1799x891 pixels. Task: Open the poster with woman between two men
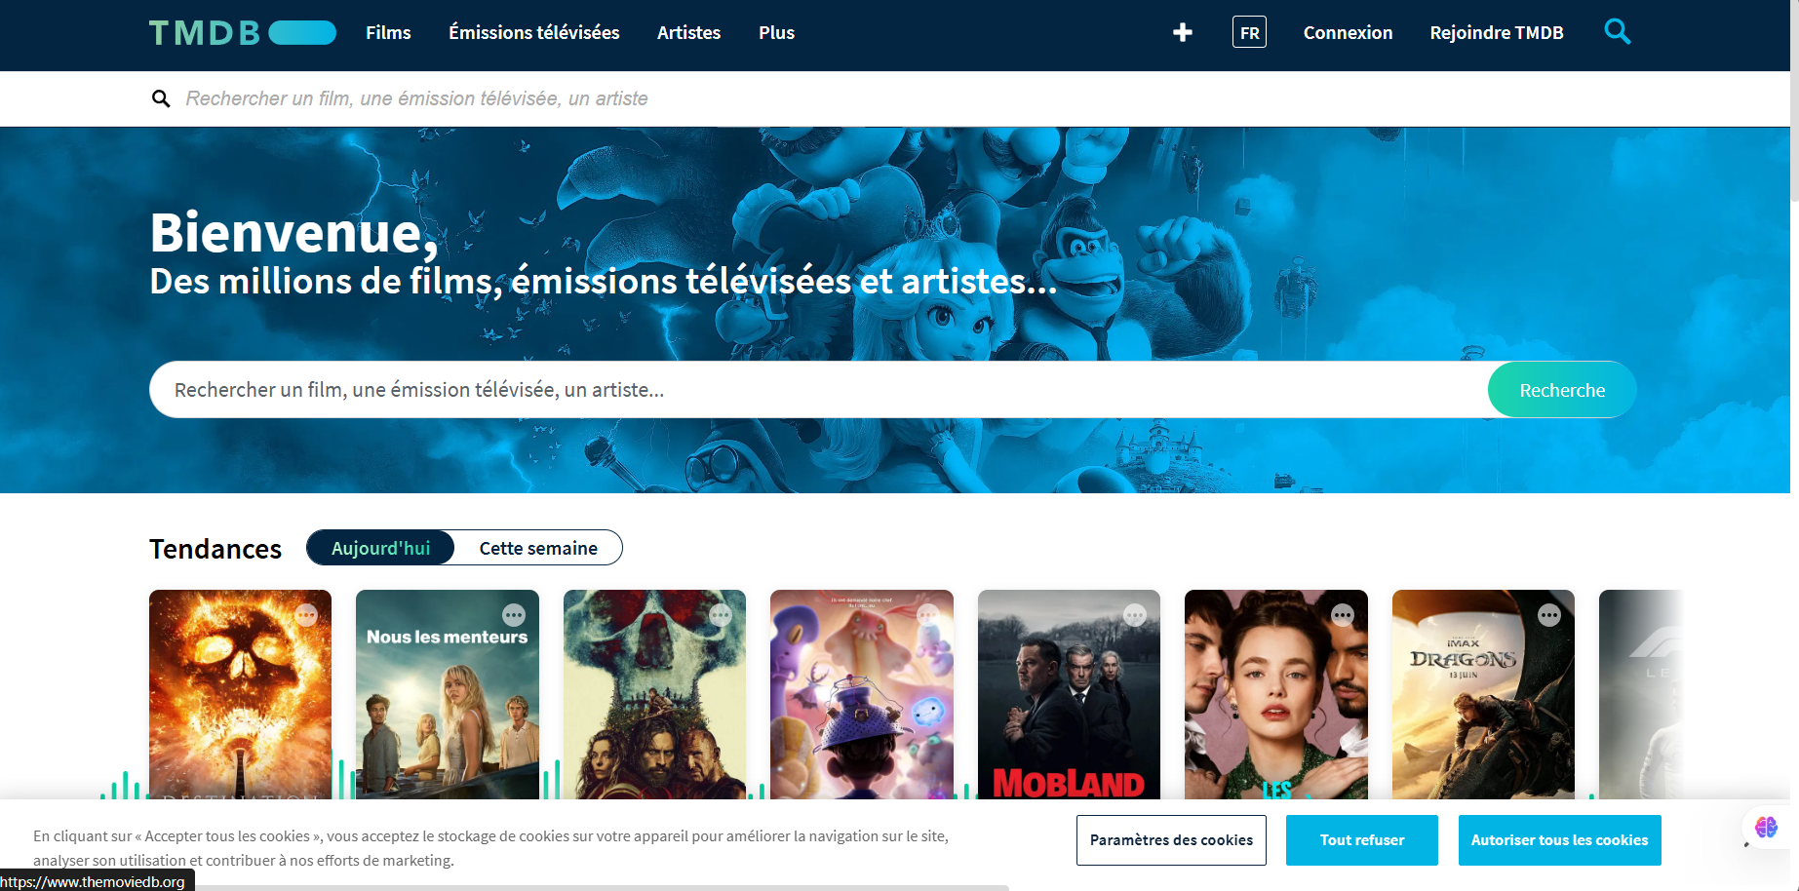coord(1275,694)
